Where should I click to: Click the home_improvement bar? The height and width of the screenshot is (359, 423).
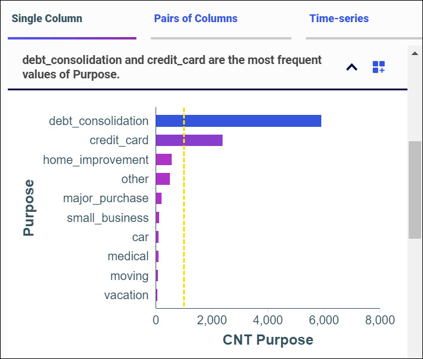(x=164, y=160)
